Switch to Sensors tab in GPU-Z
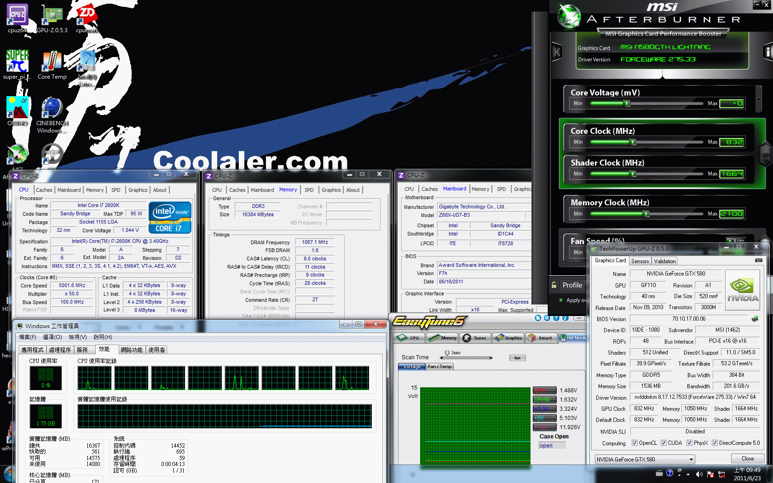 tap(640, 261)
